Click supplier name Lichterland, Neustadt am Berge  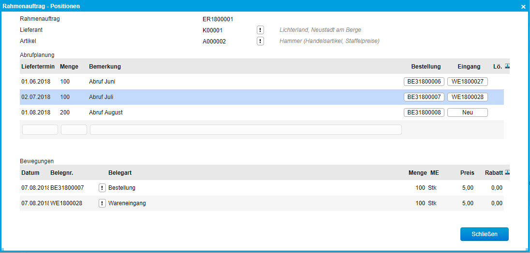coord(321,30)
